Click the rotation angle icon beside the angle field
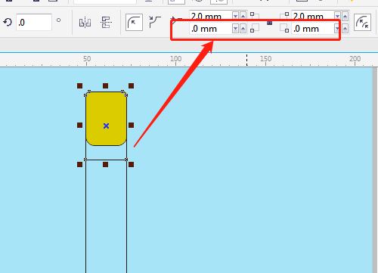The width and height of the screenshot is (378, 273). [x=8, y=22]
